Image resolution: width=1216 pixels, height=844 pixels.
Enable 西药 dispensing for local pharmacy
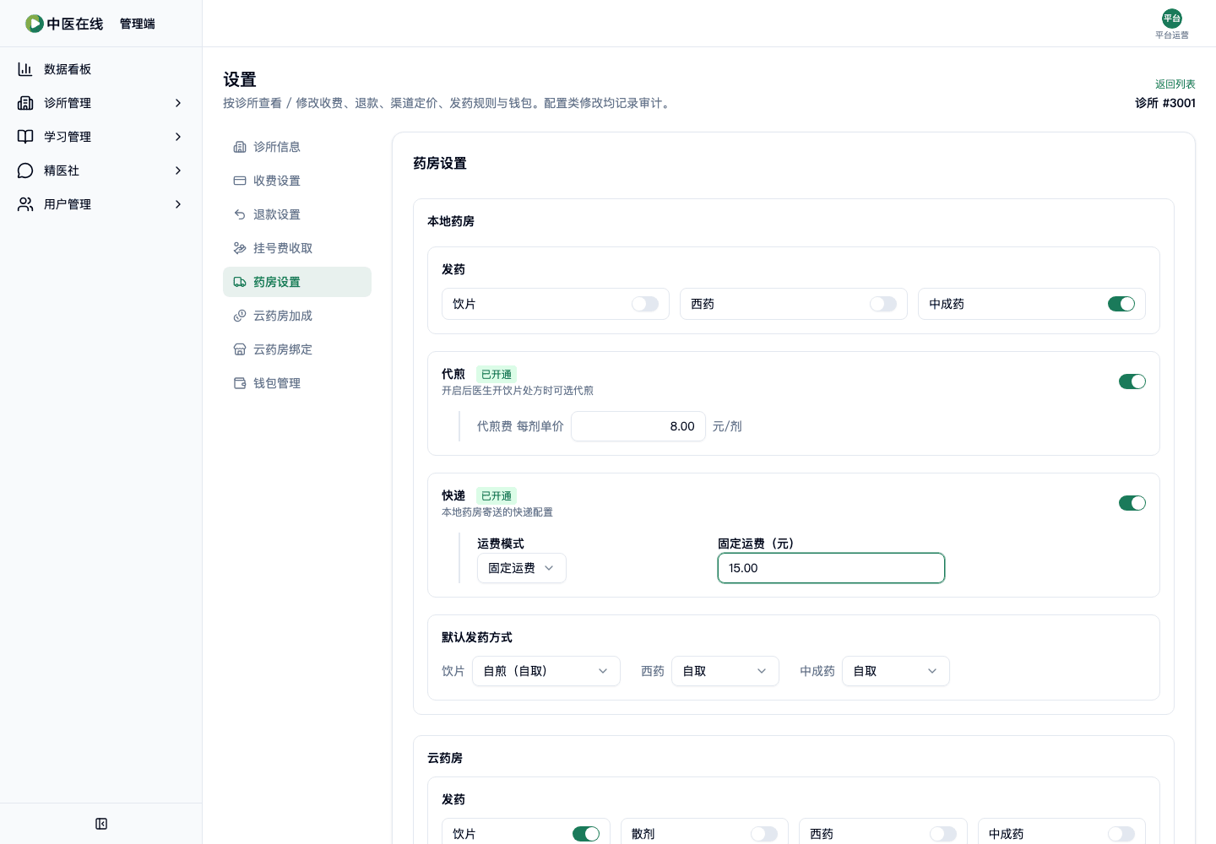pos(883,304)
